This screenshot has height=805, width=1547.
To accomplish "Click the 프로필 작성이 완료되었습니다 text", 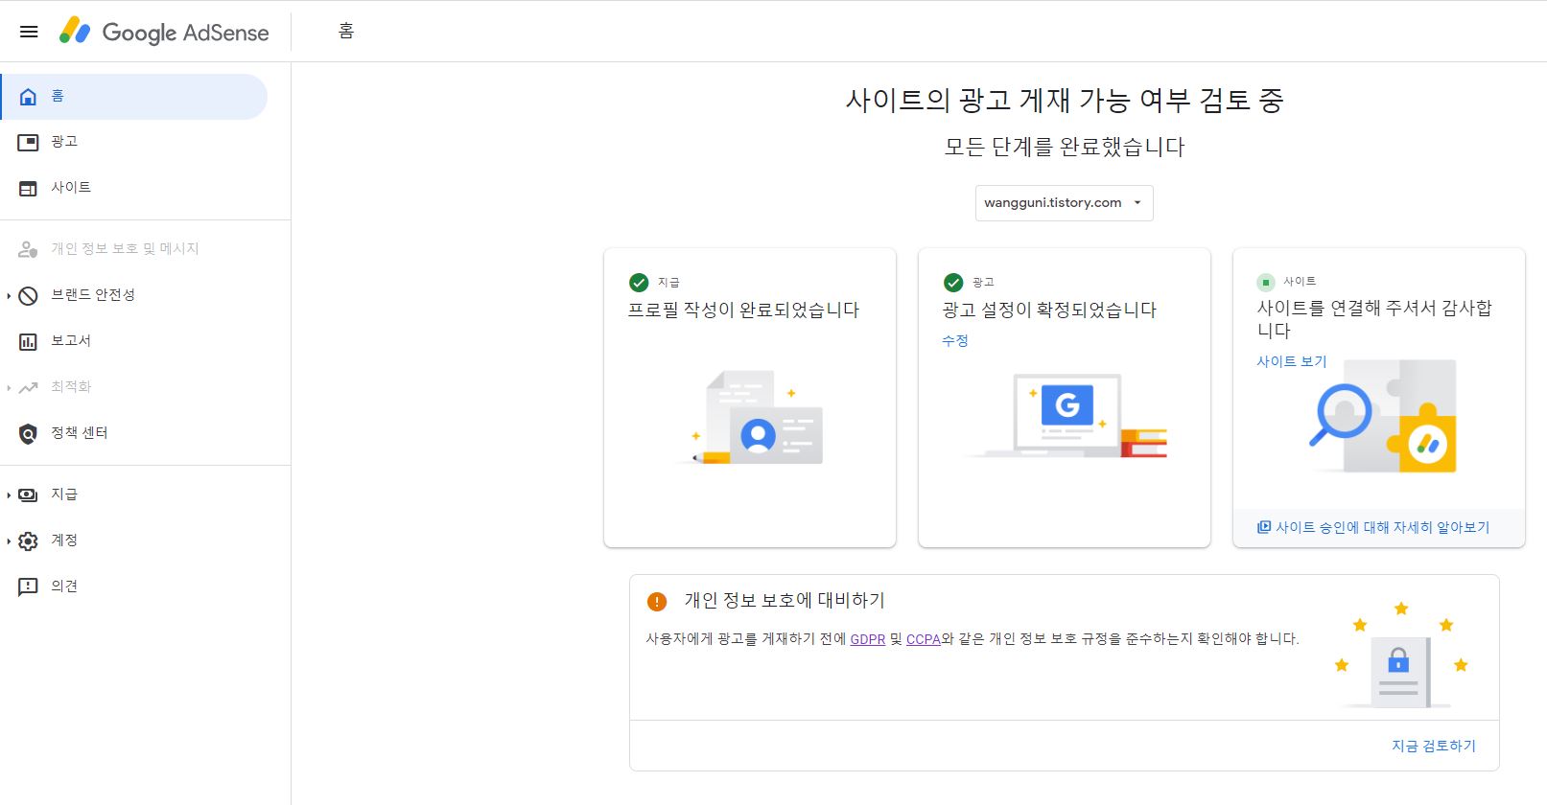I will click(x=744, y=310).
